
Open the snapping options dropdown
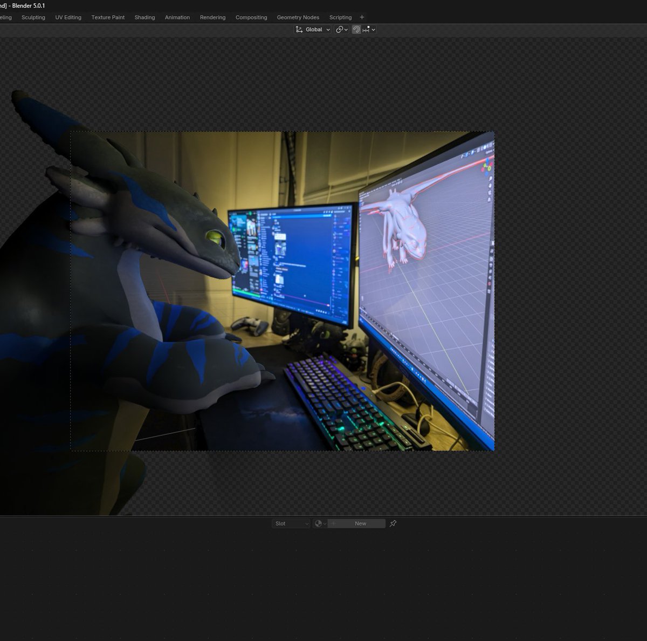(369, 30)
